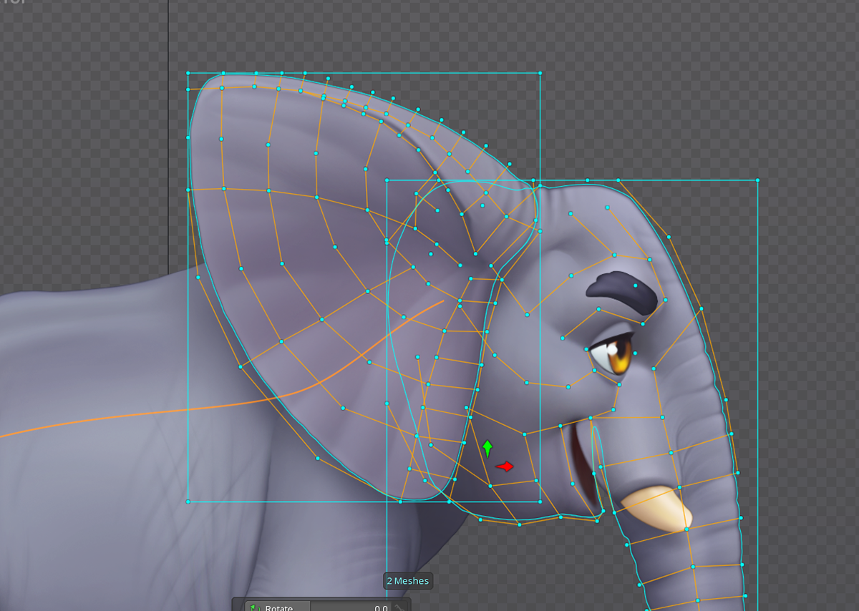Image resolution: width=859 pixels, height=611 pixels.
Task: Select top-left corner vertex of ear mesh box
Action: pos(188,73)
